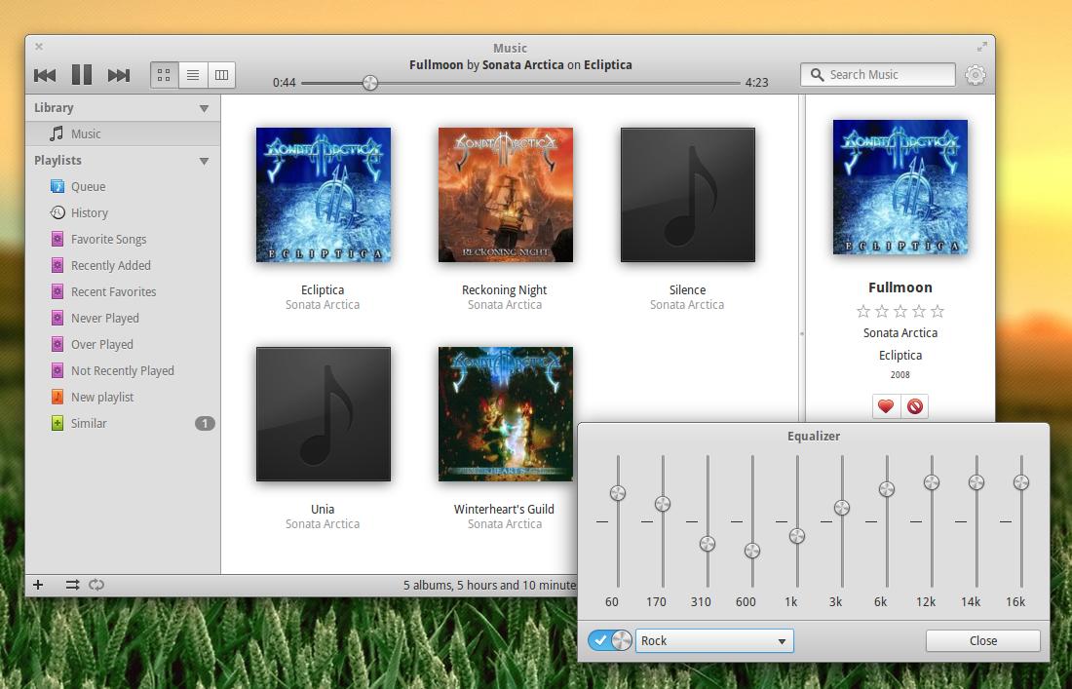The height and width of the screenshot is (689, 1072).
Task: Click the 3k equalizer slider
Action: coord(842,508)
